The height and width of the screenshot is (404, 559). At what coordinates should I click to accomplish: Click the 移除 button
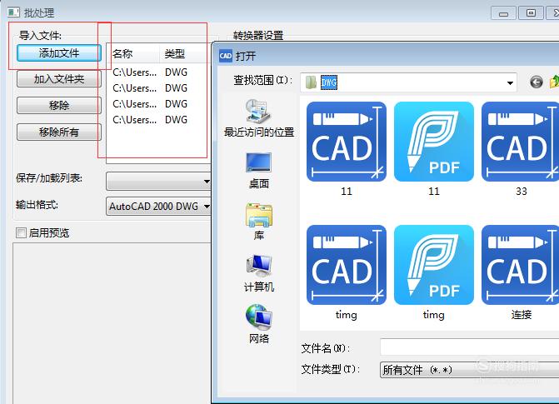coord(59,105)
